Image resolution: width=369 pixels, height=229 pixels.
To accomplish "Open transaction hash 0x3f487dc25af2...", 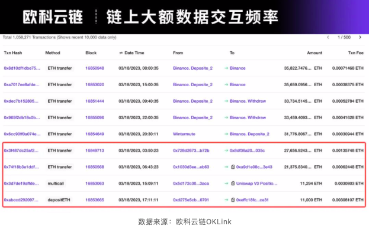I will point(21,151).
